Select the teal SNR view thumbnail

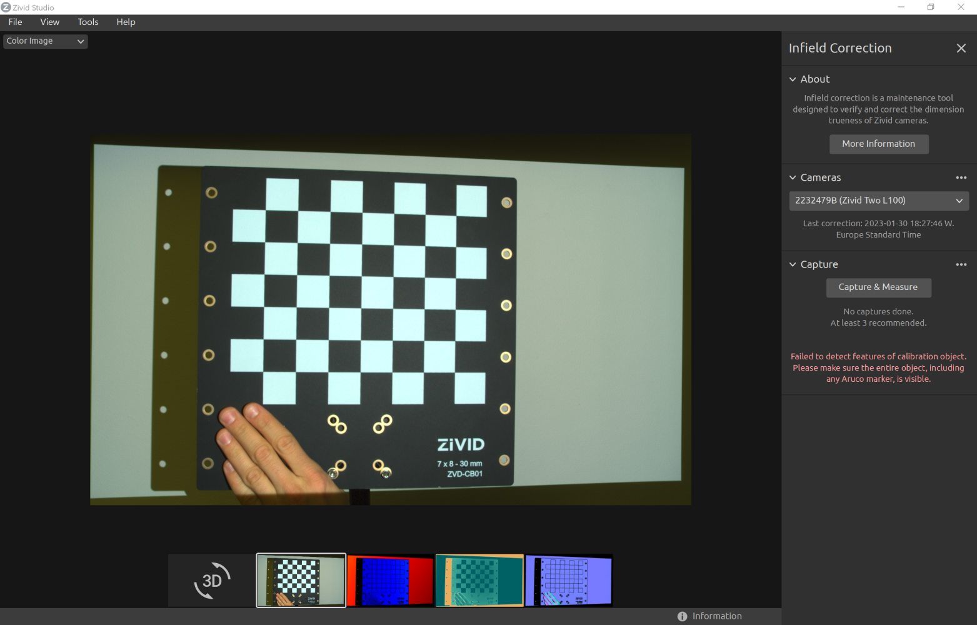[479, 581]
